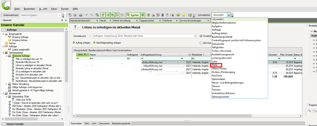Select Fällige Aufträge, nicht begonnen
The width and height of the screenshot is (317, 126).
27,87
